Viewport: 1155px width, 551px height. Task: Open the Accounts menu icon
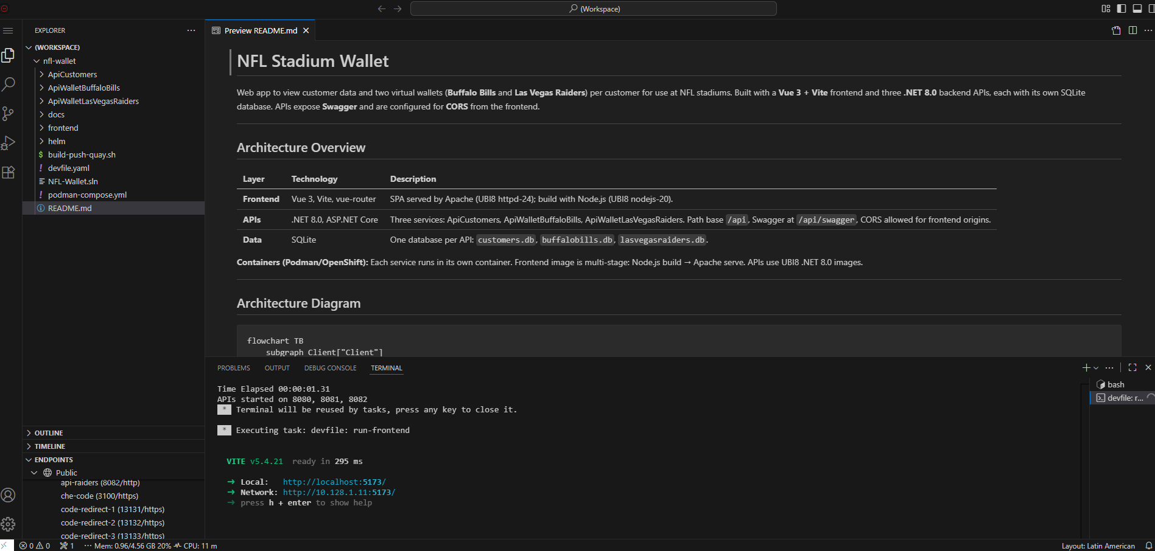click(9, 495)
